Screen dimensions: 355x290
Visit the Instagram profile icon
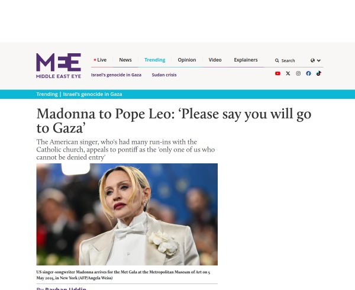tap(298, 73)
